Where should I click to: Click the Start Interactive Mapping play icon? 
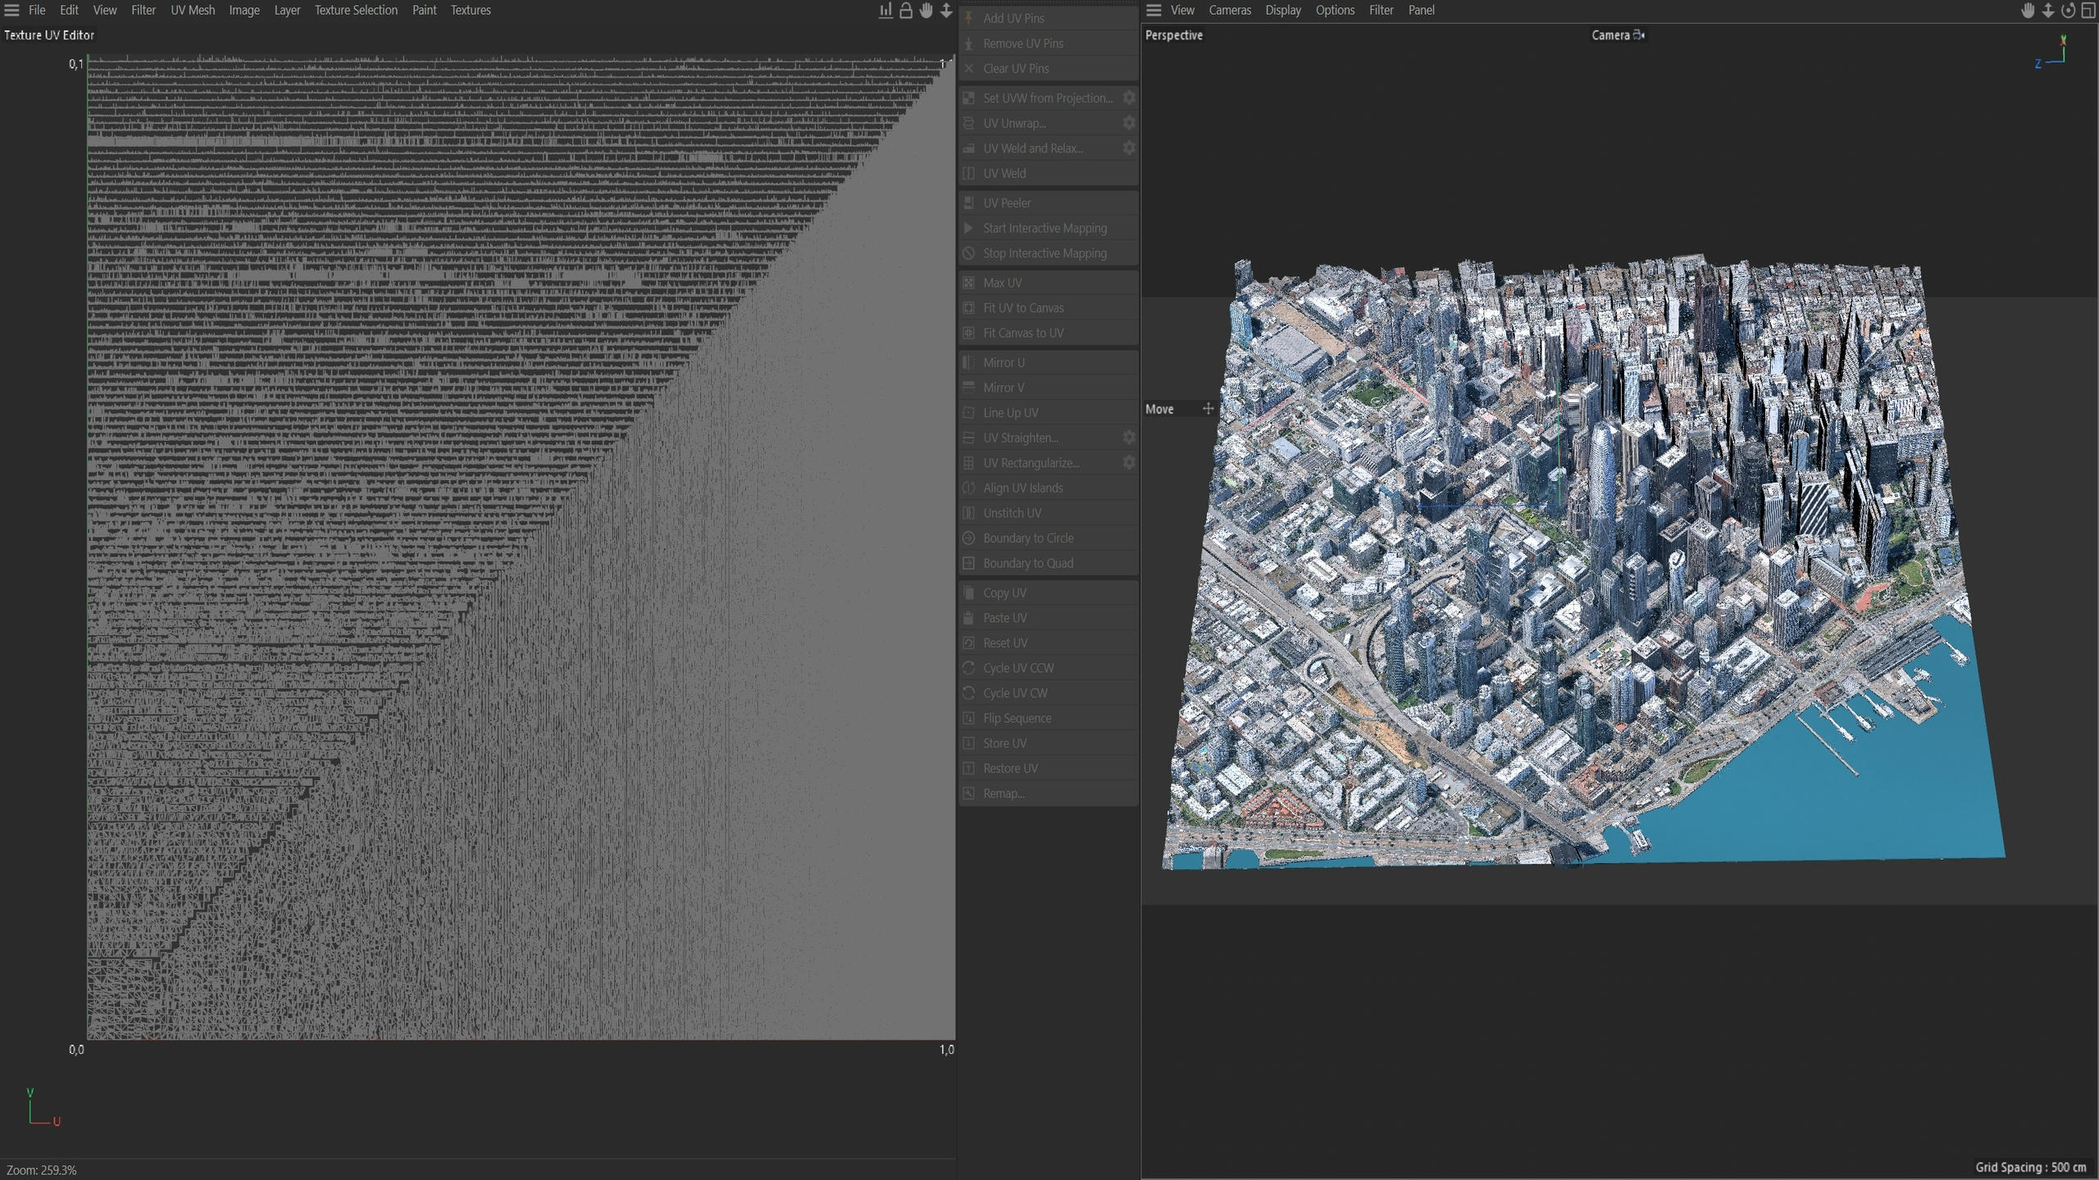coord(968,228)
